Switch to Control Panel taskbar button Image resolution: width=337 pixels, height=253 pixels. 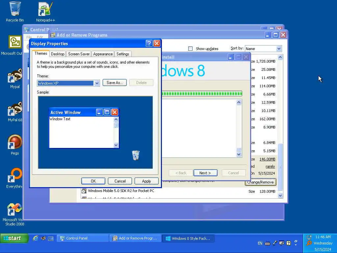83,239
